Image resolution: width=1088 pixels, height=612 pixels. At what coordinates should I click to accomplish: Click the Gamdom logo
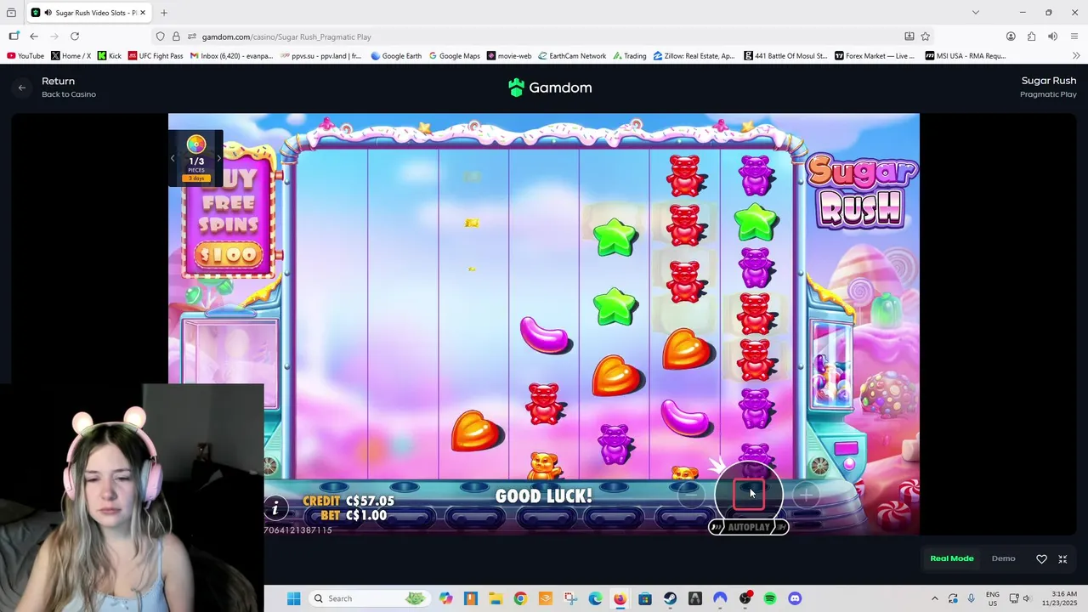coord(550,88)
